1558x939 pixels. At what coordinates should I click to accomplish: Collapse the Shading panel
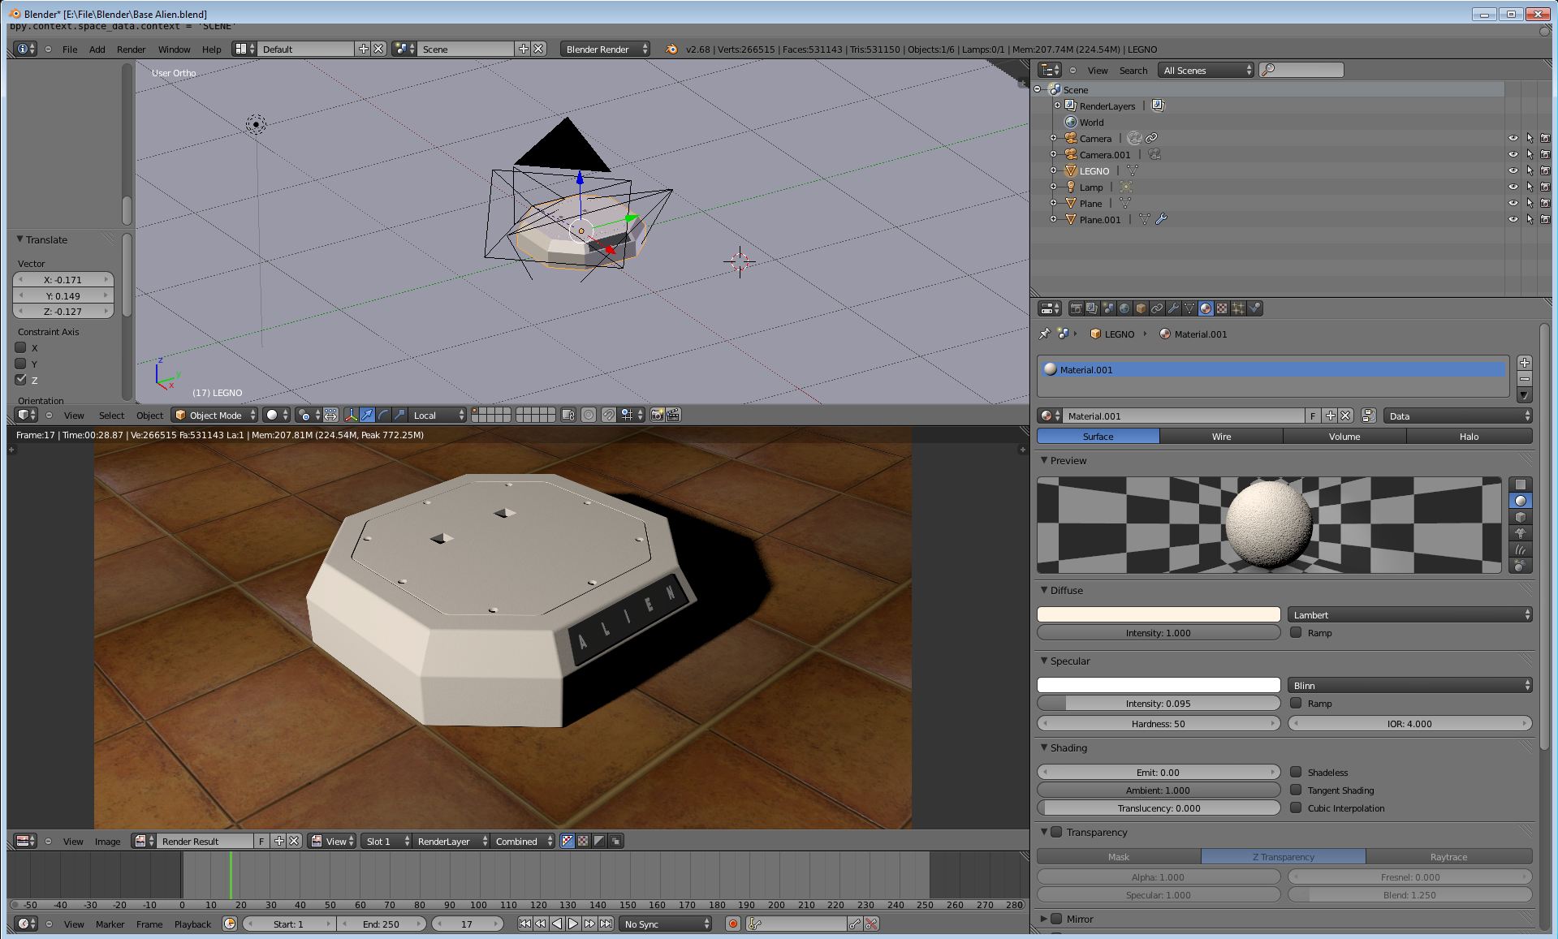1044,747
